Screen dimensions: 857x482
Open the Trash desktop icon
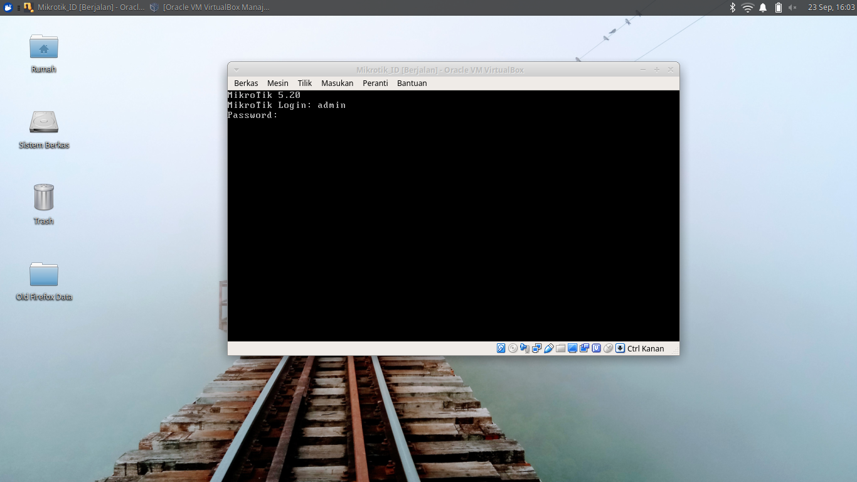pos(44,205)
